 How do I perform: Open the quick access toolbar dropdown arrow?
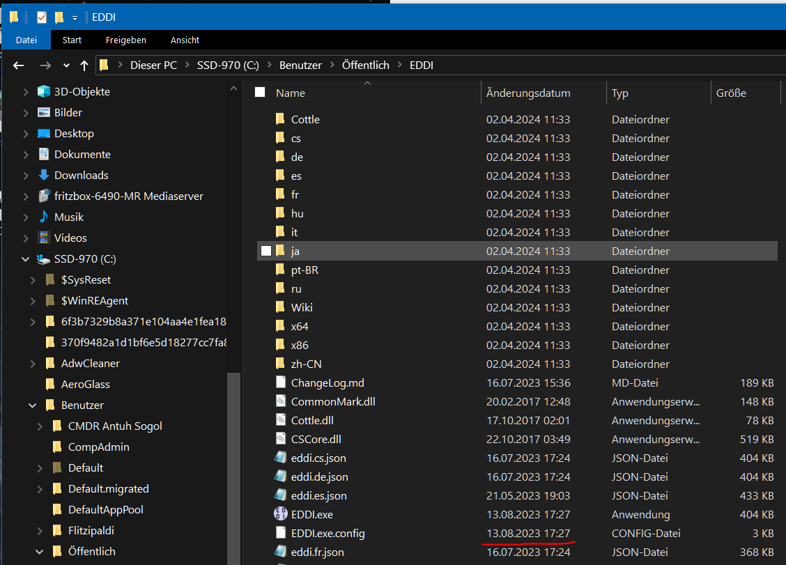coord(75,18)
